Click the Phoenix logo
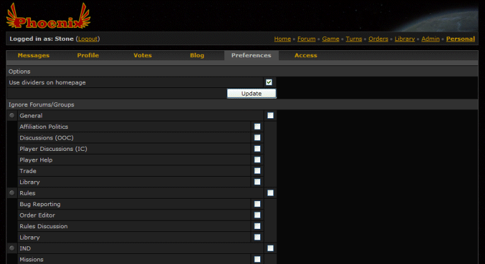 coord(48,16)
